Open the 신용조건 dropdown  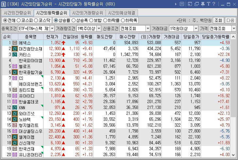(148, 28)
